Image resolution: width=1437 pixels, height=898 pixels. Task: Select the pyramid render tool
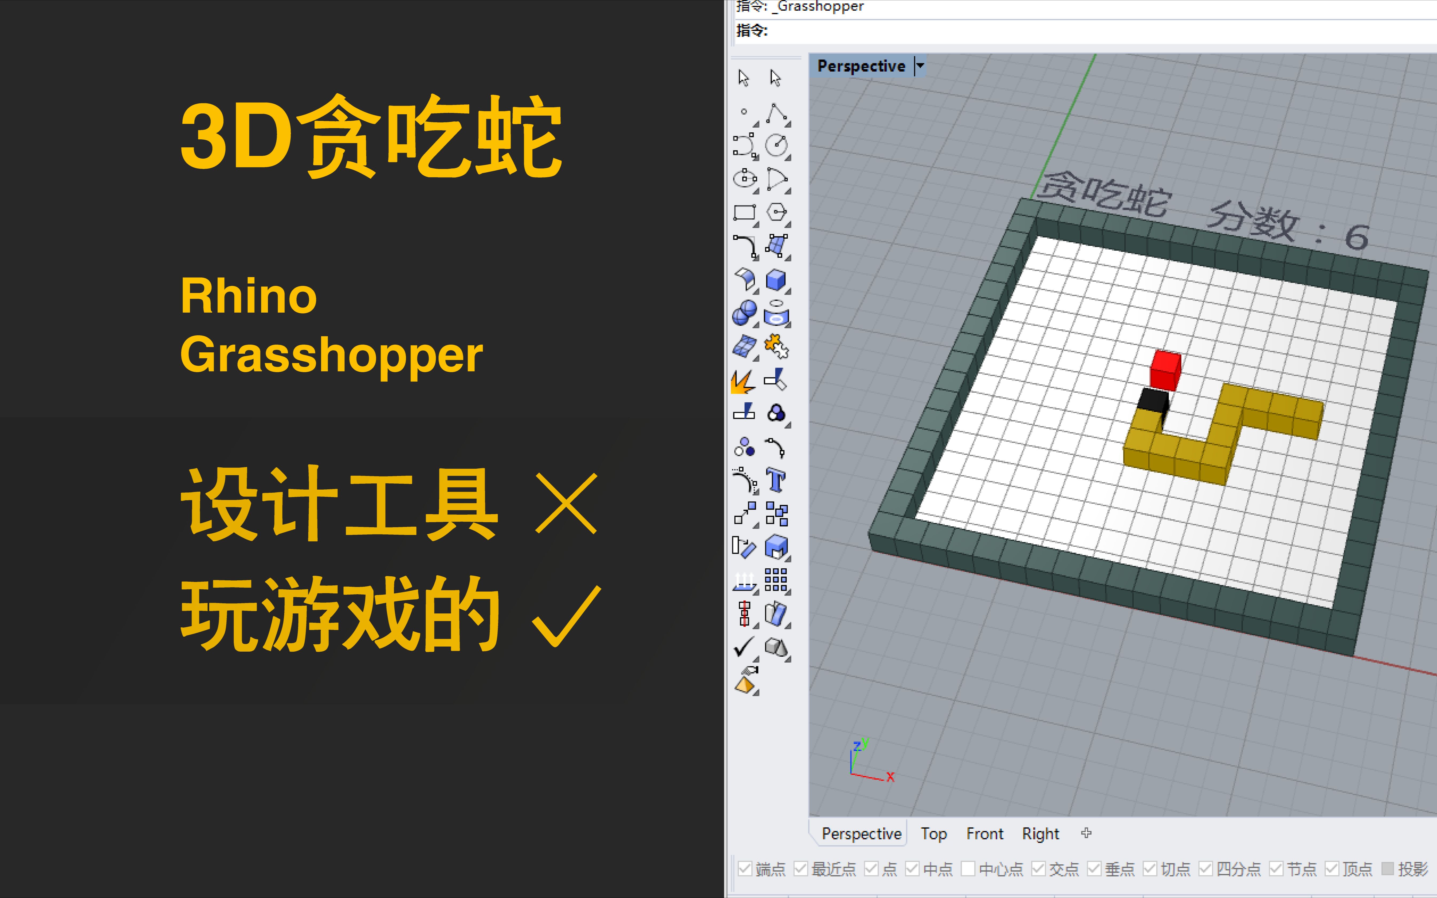pyautogui.click(x=746, y=681)
